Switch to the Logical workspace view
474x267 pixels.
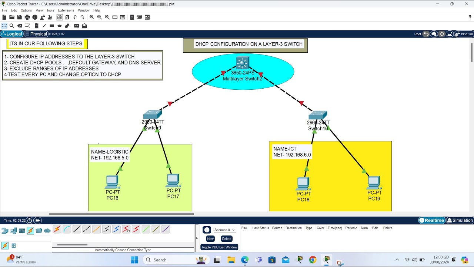[11, 34]
